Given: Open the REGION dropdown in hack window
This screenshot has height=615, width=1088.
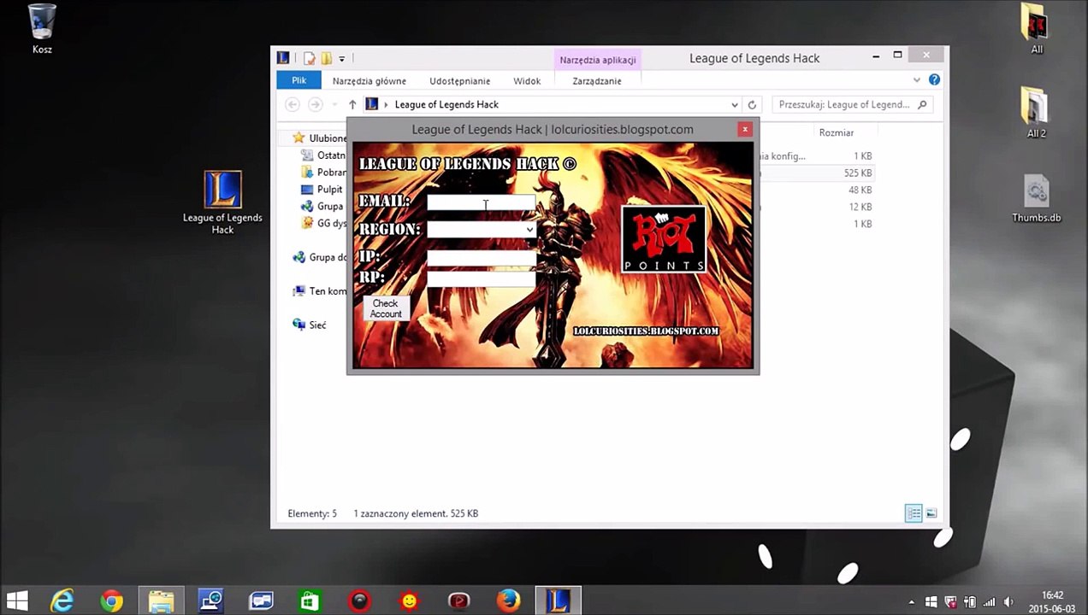Looking at the screenshot, I should 529,229.
